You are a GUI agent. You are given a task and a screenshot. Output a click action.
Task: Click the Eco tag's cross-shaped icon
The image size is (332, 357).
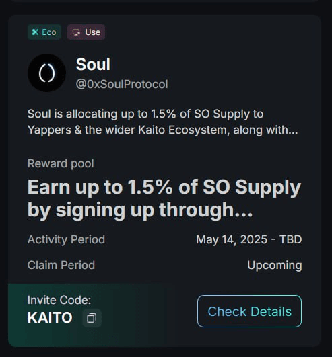coord(35,32)
